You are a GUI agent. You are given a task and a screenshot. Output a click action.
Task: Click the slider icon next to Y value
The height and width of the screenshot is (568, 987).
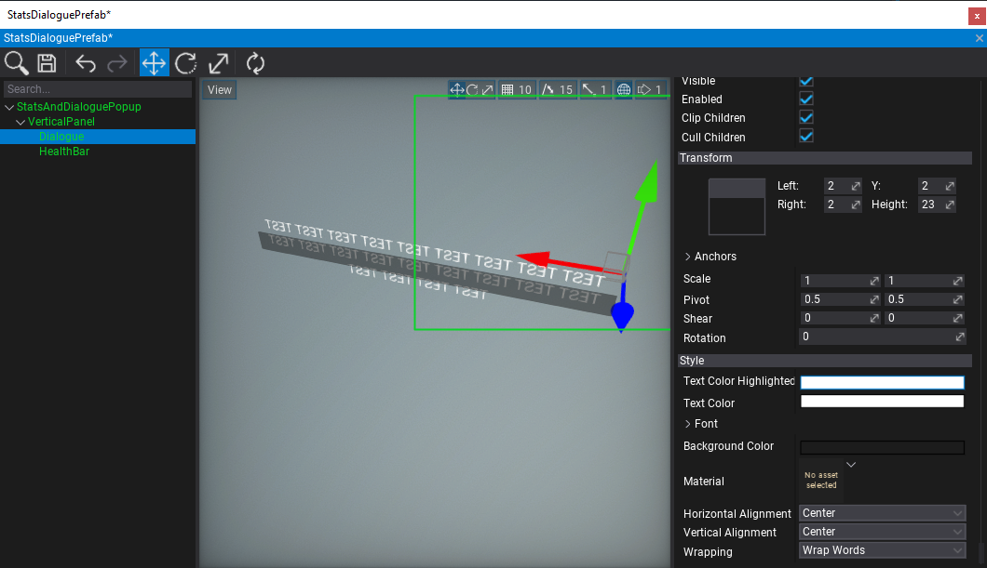pyautogui.click(x=950, y=186)
